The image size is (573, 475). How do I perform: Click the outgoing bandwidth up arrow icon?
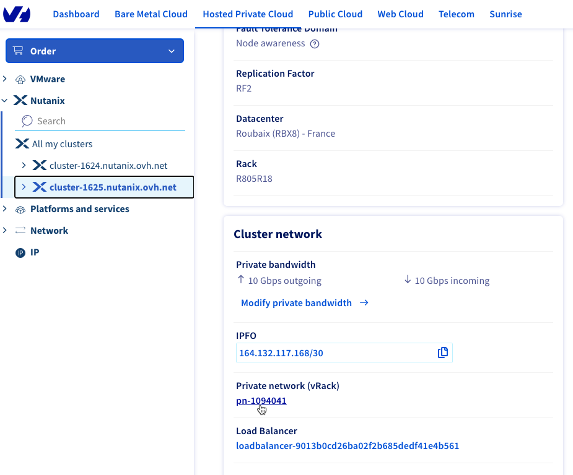coord(241,280)
